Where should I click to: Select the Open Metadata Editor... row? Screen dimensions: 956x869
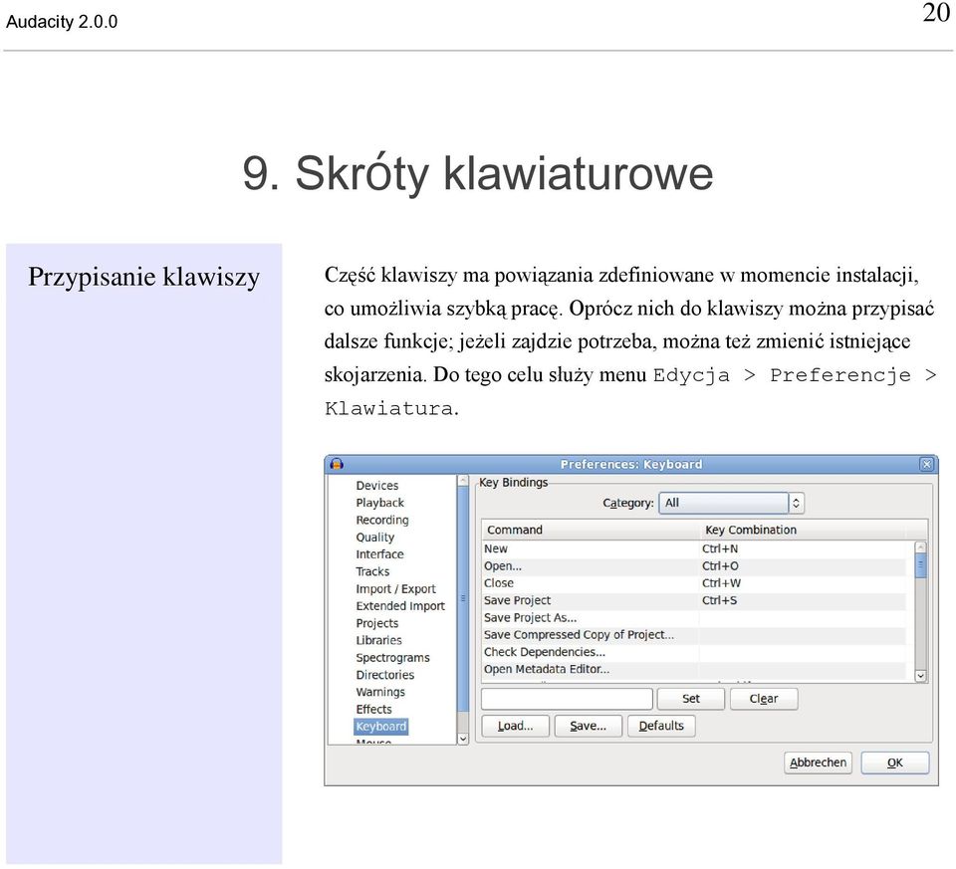coord(694,669)
